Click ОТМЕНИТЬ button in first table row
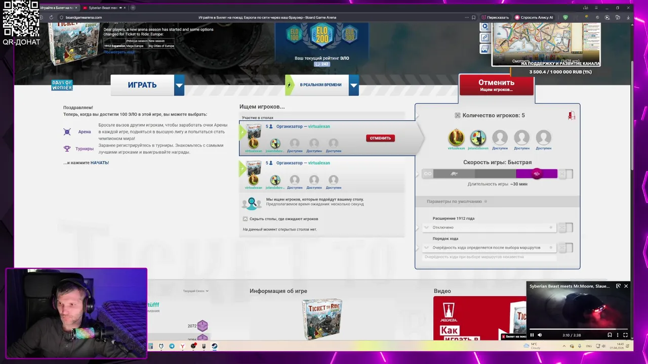This screenshot has height=364, width=648. 380,138
